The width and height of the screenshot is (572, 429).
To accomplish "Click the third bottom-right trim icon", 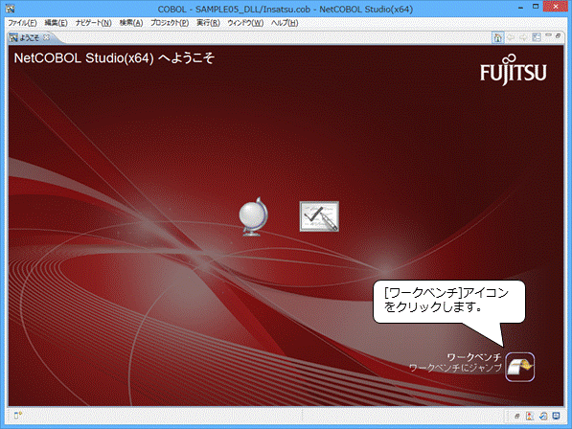I will point(543,416).
